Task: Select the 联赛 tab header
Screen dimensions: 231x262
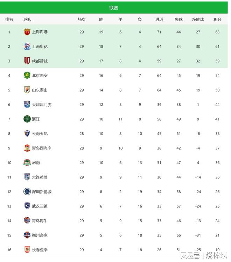Action: pyautogui.click(x=114, y=8)
